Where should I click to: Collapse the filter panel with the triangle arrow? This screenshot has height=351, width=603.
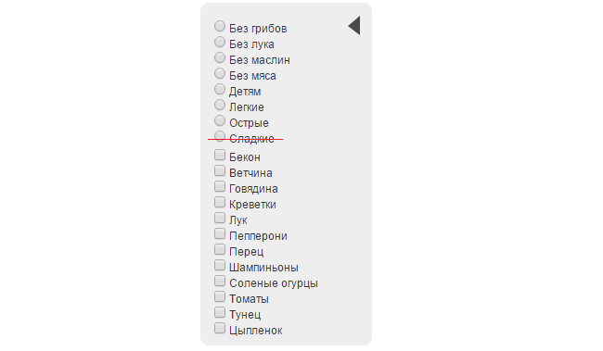point(354,26)
